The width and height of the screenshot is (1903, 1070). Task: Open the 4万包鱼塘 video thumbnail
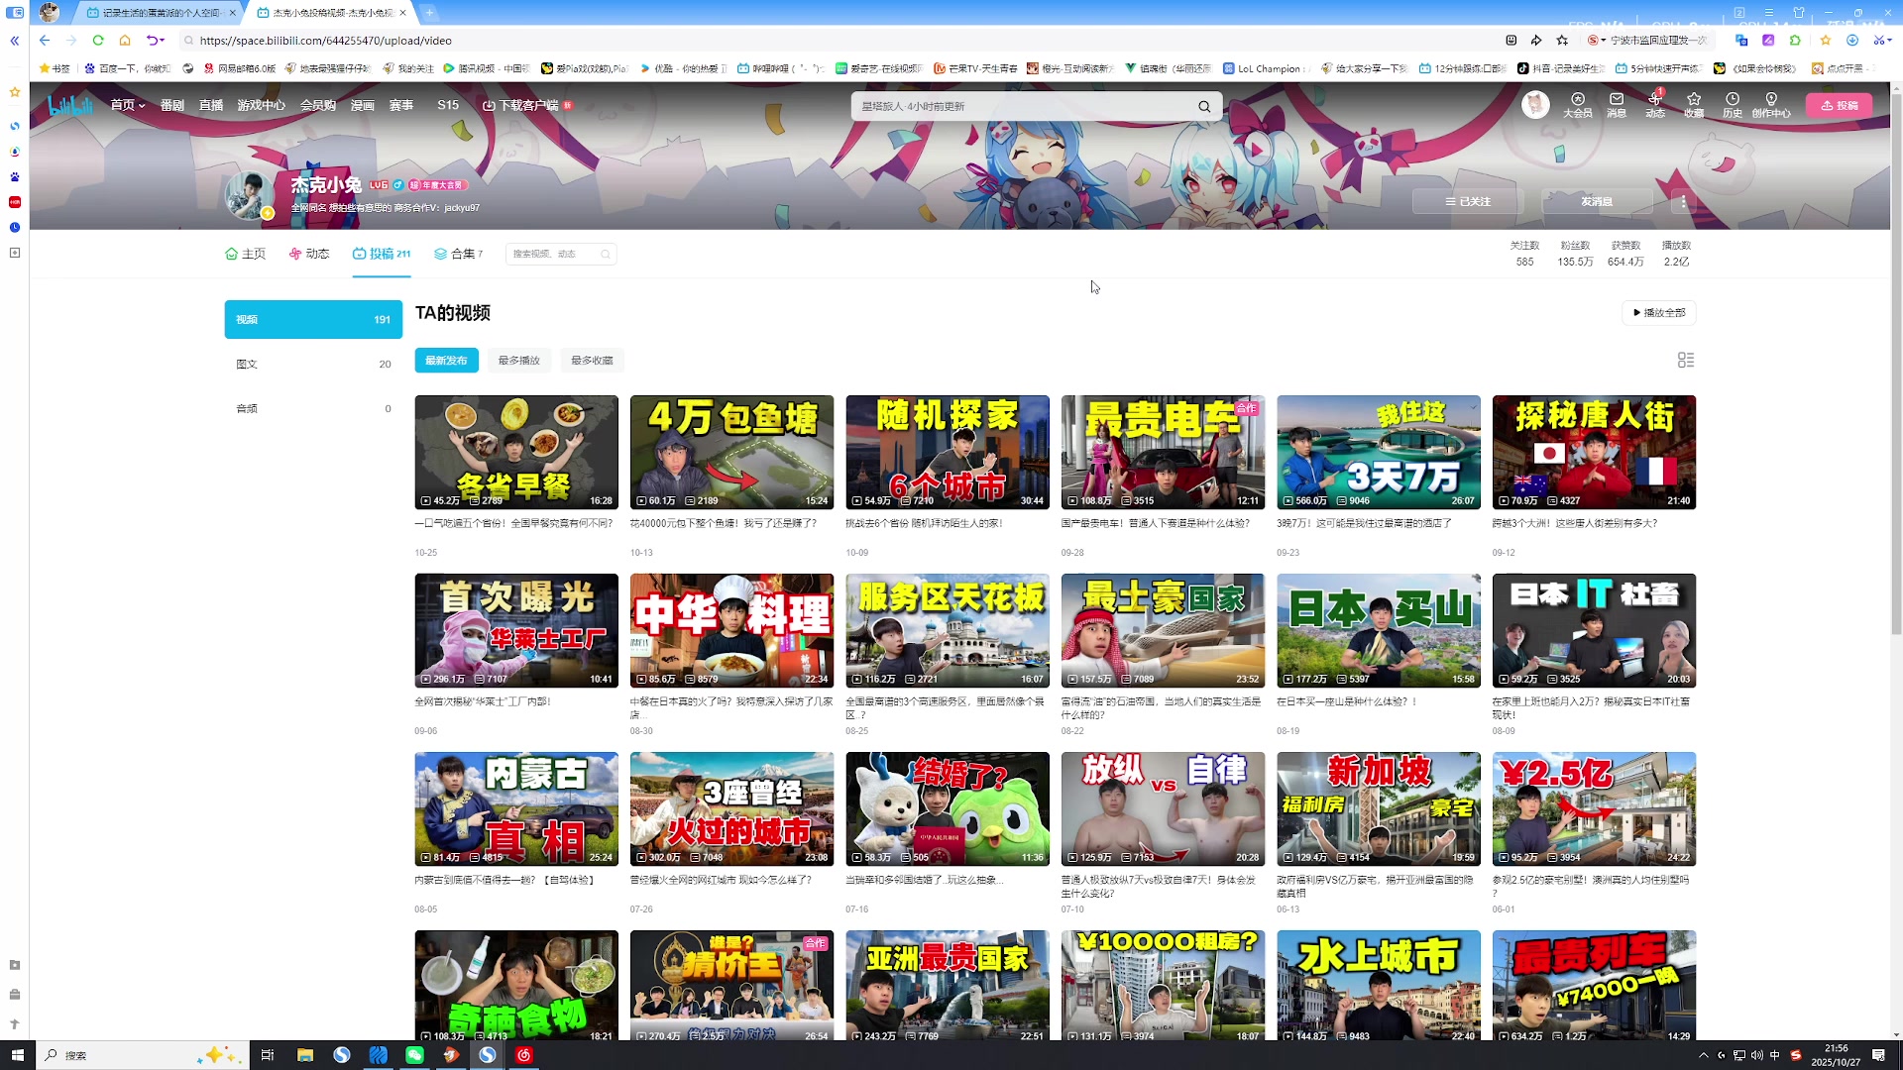pyautogui.click(x=731, y=452)
